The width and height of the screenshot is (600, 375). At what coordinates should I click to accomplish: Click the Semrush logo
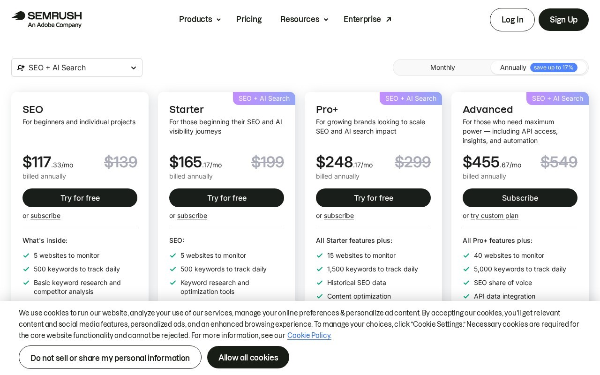(x=47, y=20)
